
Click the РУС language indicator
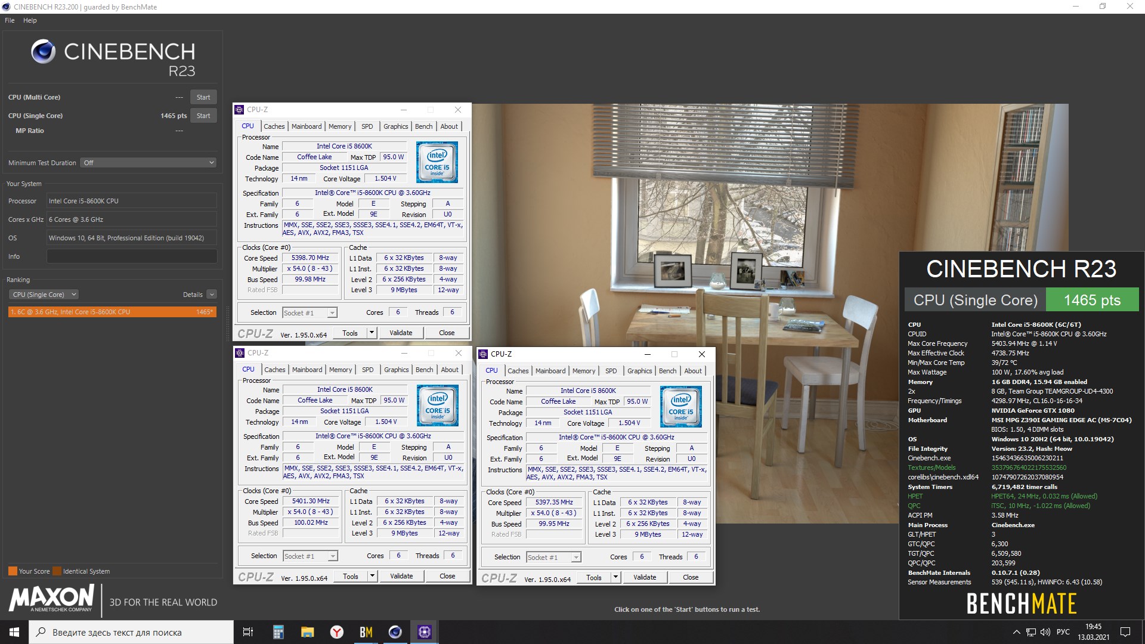(x=1063, y=632)
